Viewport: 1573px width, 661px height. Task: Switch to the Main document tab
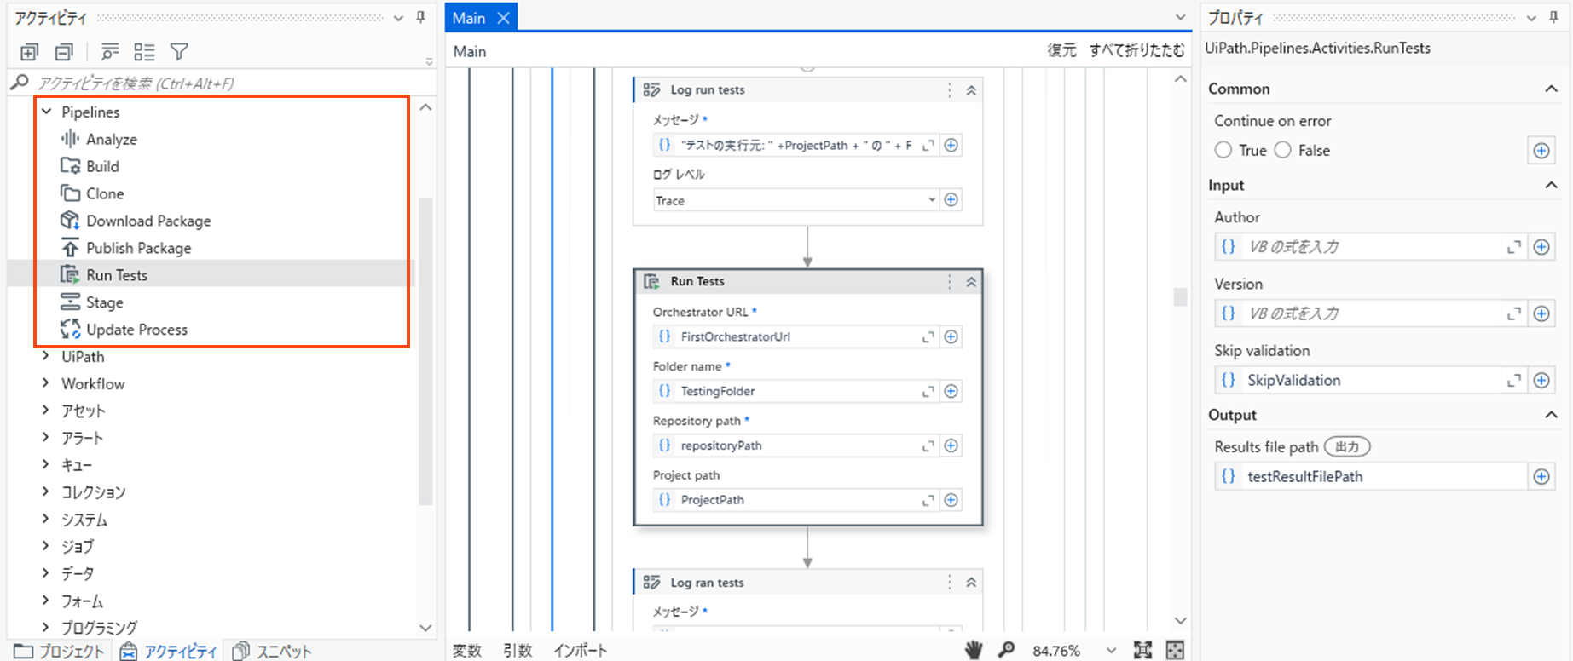click(469, 18)
